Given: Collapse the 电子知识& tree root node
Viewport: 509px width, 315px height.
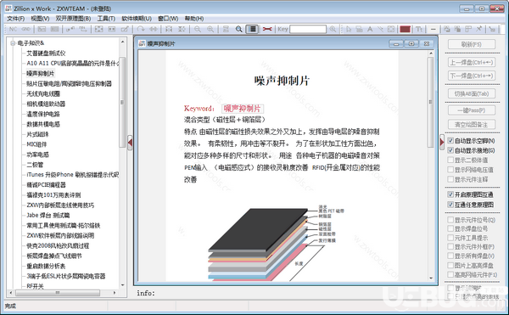Looking at the screenshot, I should 13,42.
